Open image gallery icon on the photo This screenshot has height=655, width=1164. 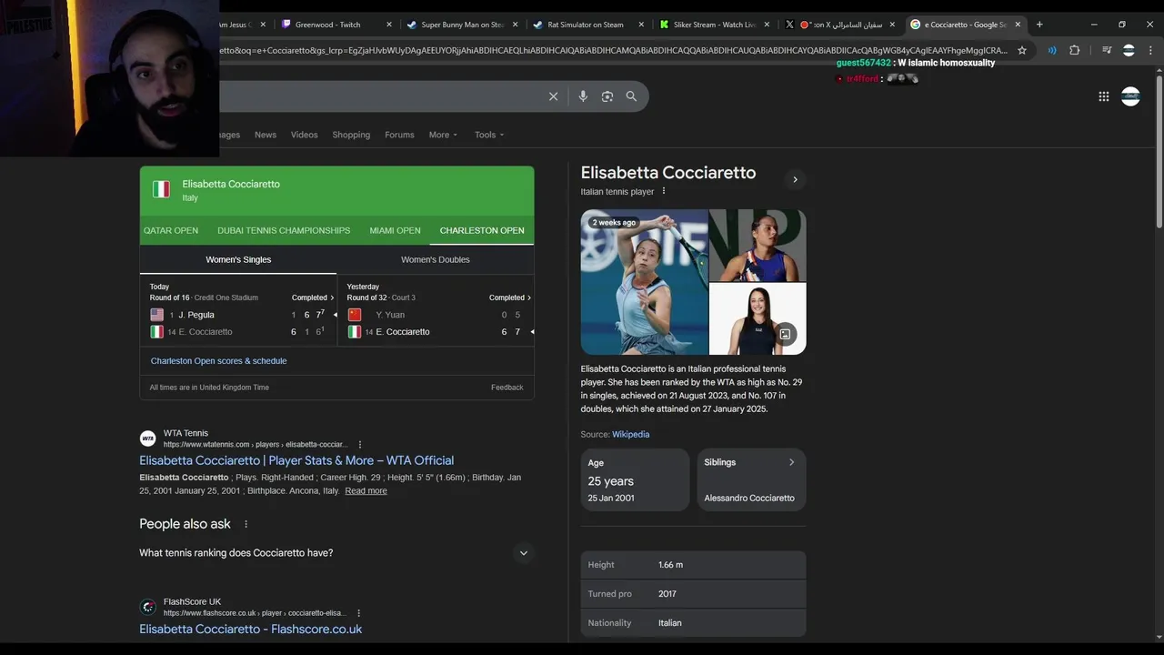click(785, 334)
